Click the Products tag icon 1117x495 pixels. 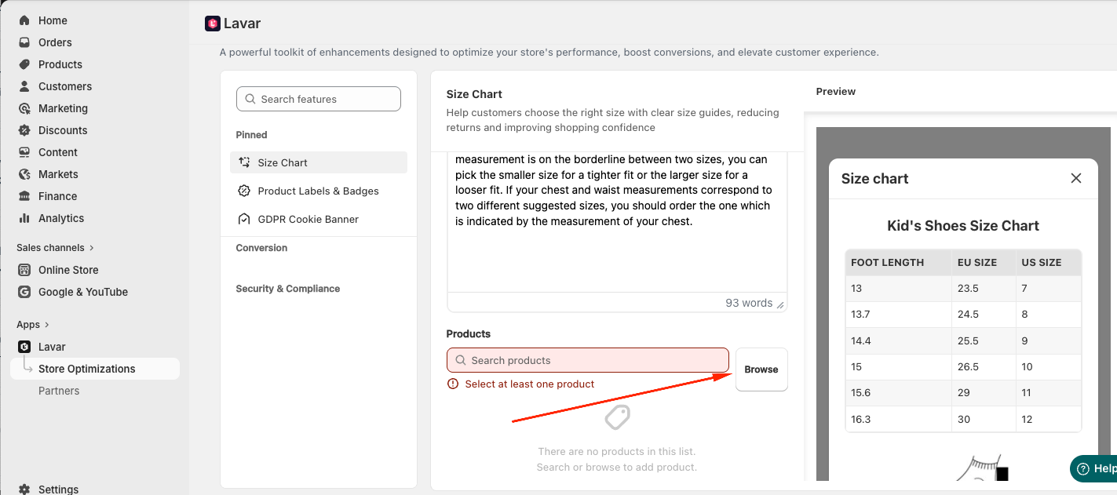pyautogui.click(x=24, y=64)
